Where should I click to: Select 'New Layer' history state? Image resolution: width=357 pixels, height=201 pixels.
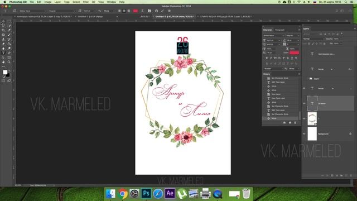[276, 94]
